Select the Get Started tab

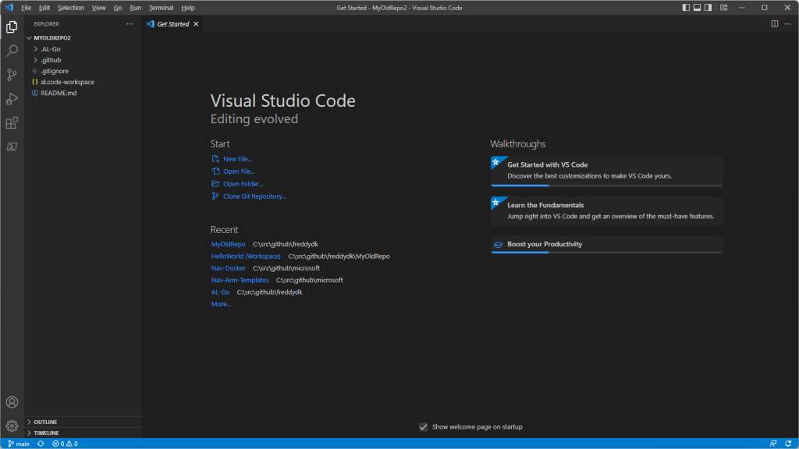[x=172, y=24]
